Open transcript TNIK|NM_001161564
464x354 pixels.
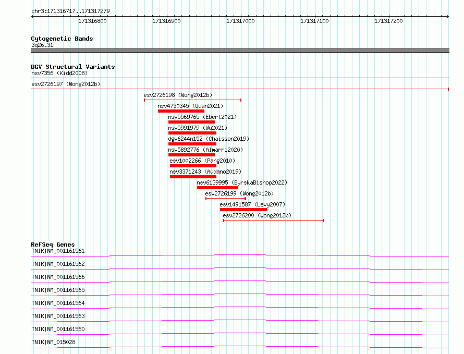point(58,303)
